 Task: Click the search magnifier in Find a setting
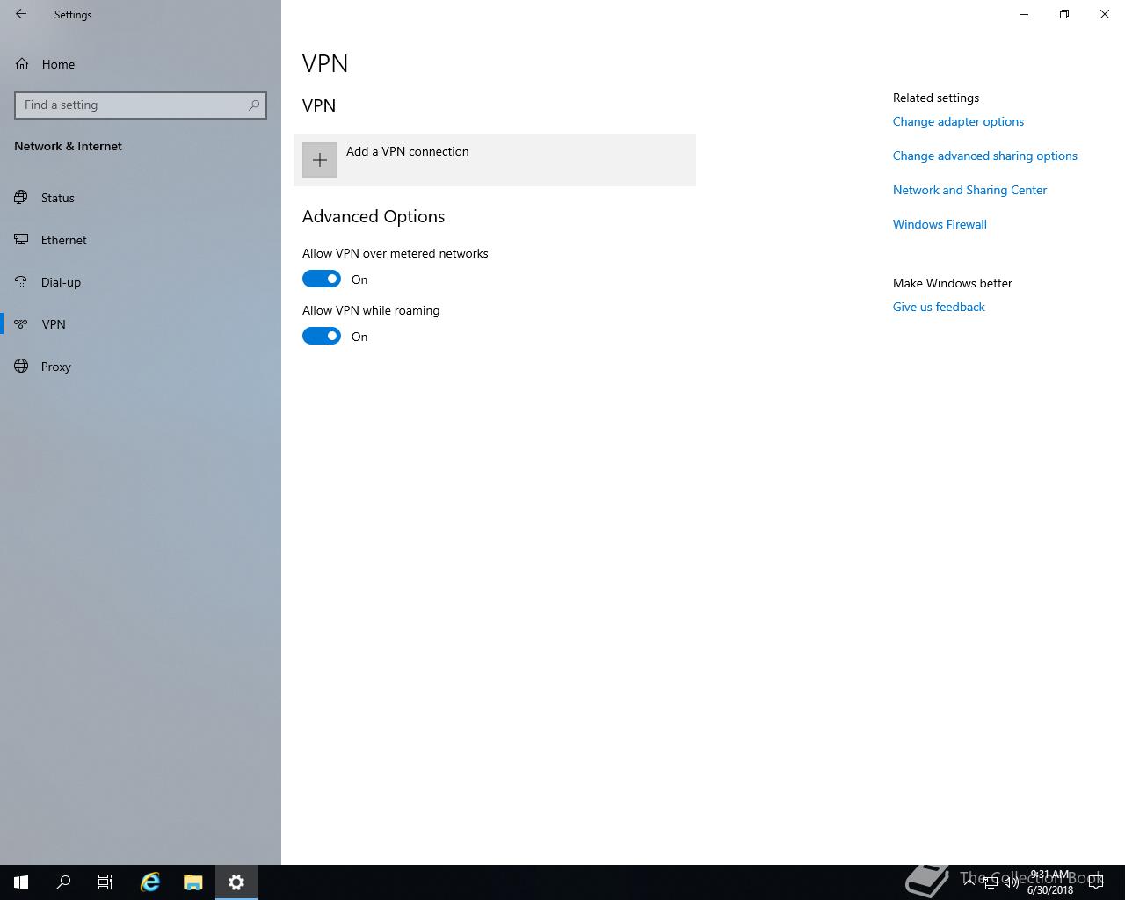click(254, 105)
